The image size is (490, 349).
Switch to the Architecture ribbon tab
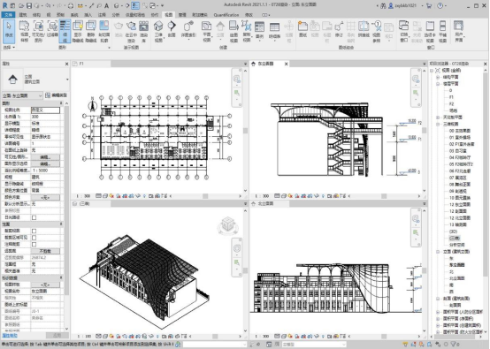tap(23, 15)
